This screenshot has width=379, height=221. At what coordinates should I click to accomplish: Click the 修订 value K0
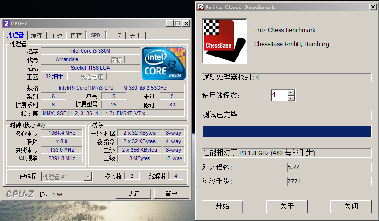coord(172,105)
